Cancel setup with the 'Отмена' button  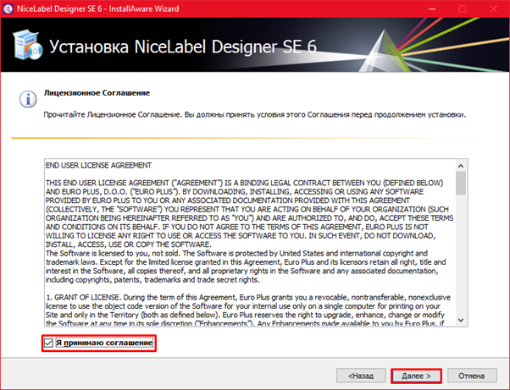472,376
